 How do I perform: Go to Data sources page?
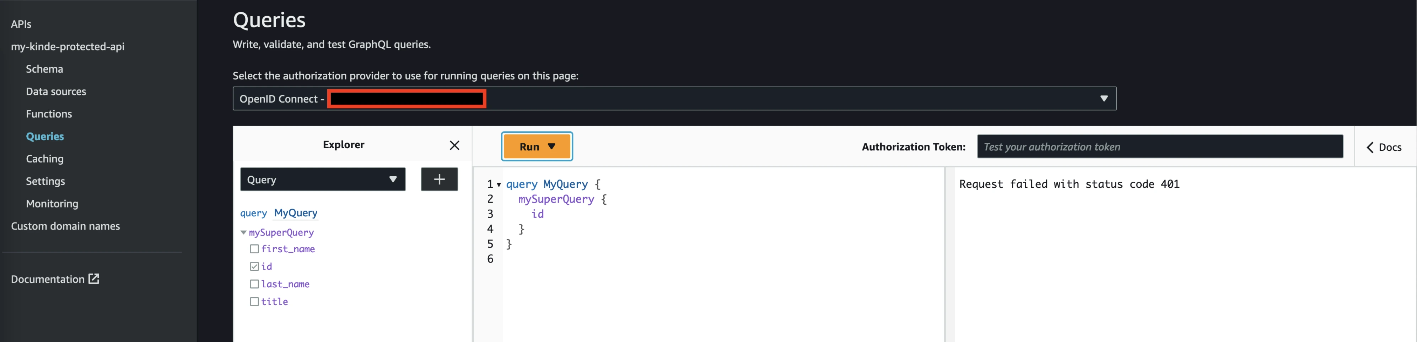click(x=55, y=92)
